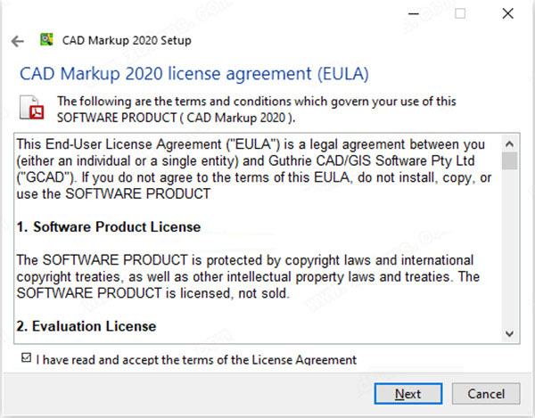535x418 pixels.
Task: Click the disabled maximize window button
Action: (460, 13)
